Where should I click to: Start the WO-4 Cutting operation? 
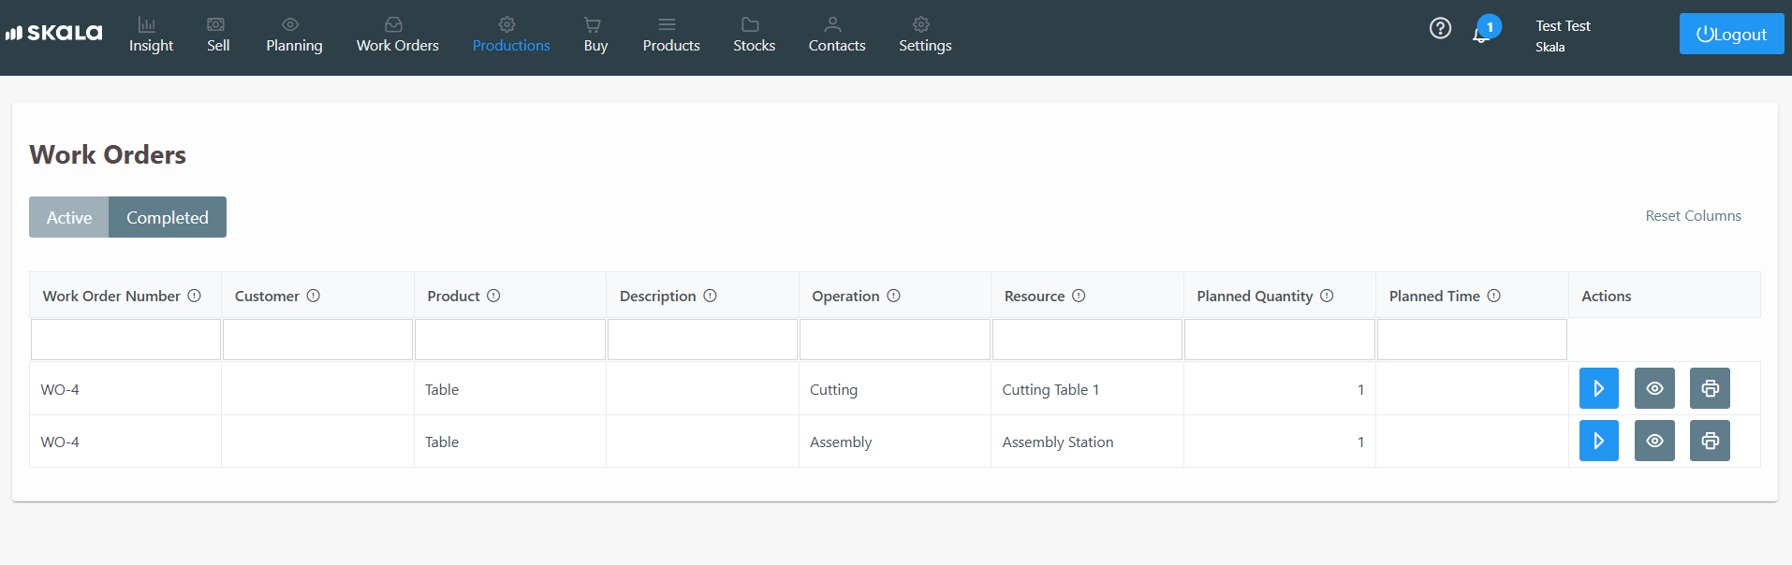[x=1598, y=388]
